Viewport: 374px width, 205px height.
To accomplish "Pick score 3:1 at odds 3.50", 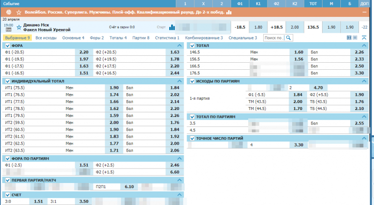I will (x=84, y=201).
